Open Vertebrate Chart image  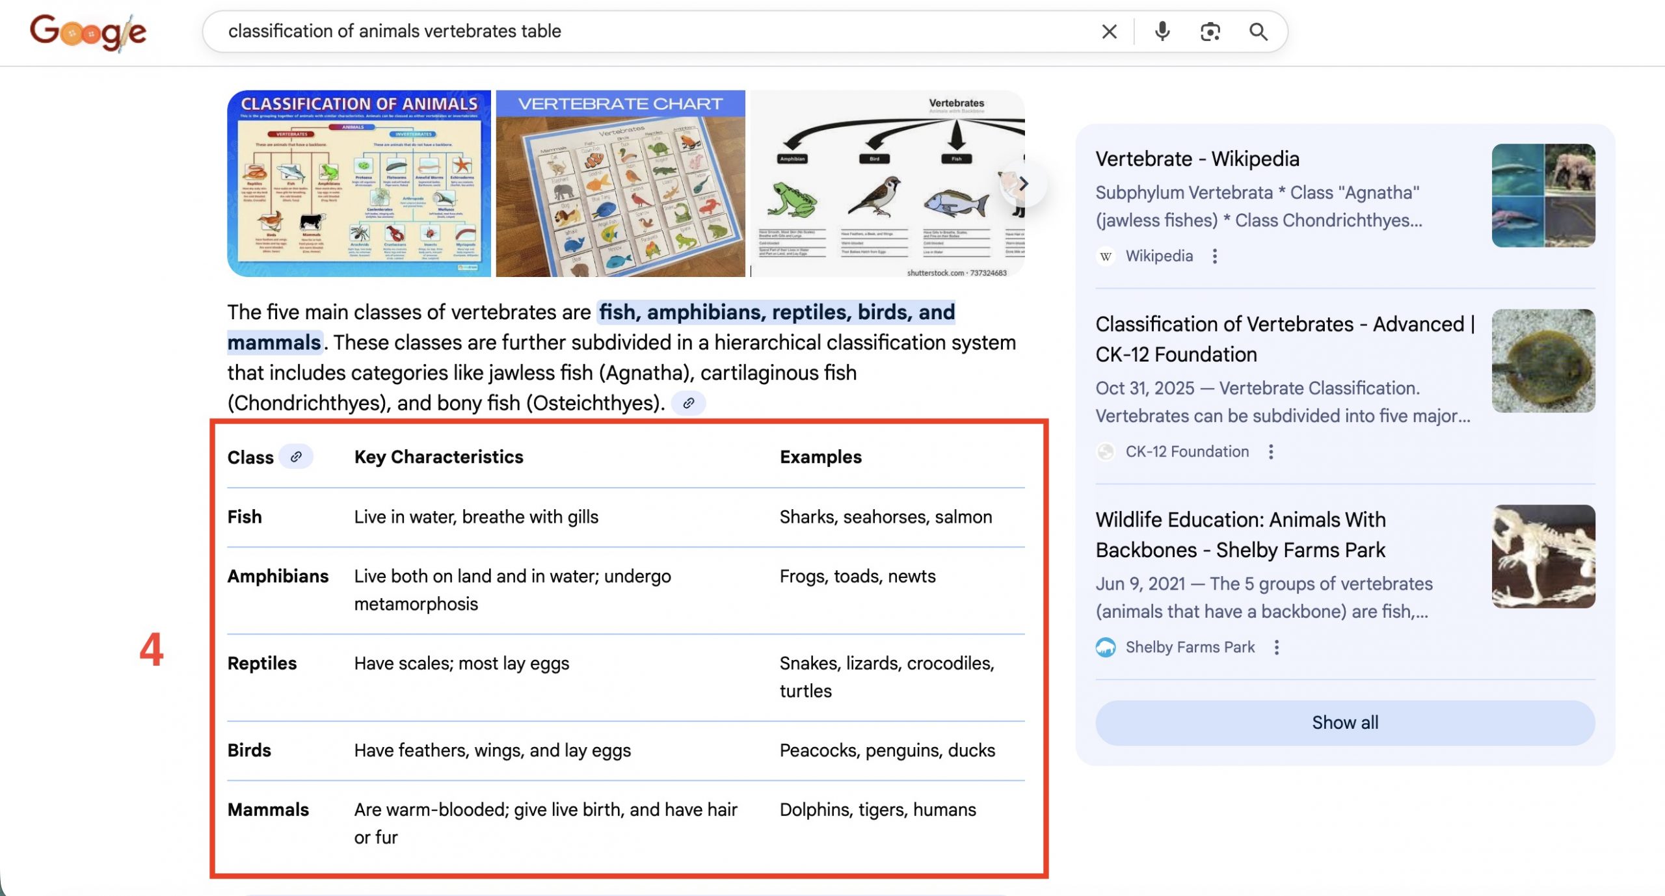[620, 184]
